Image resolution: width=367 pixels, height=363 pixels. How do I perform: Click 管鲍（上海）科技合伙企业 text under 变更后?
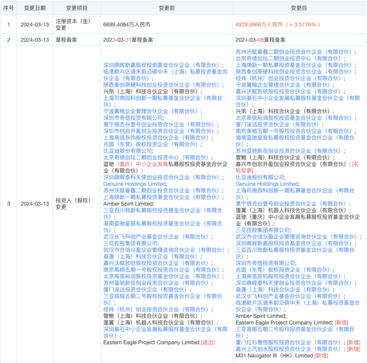coord(283,157)
